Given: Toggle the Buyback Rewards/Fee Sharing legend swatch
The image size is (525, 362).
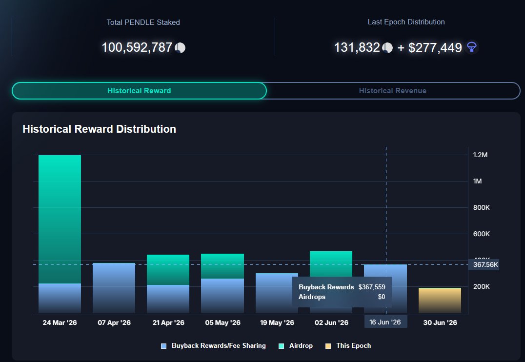Looking at the screenshot, I should (x=164, y=346).
